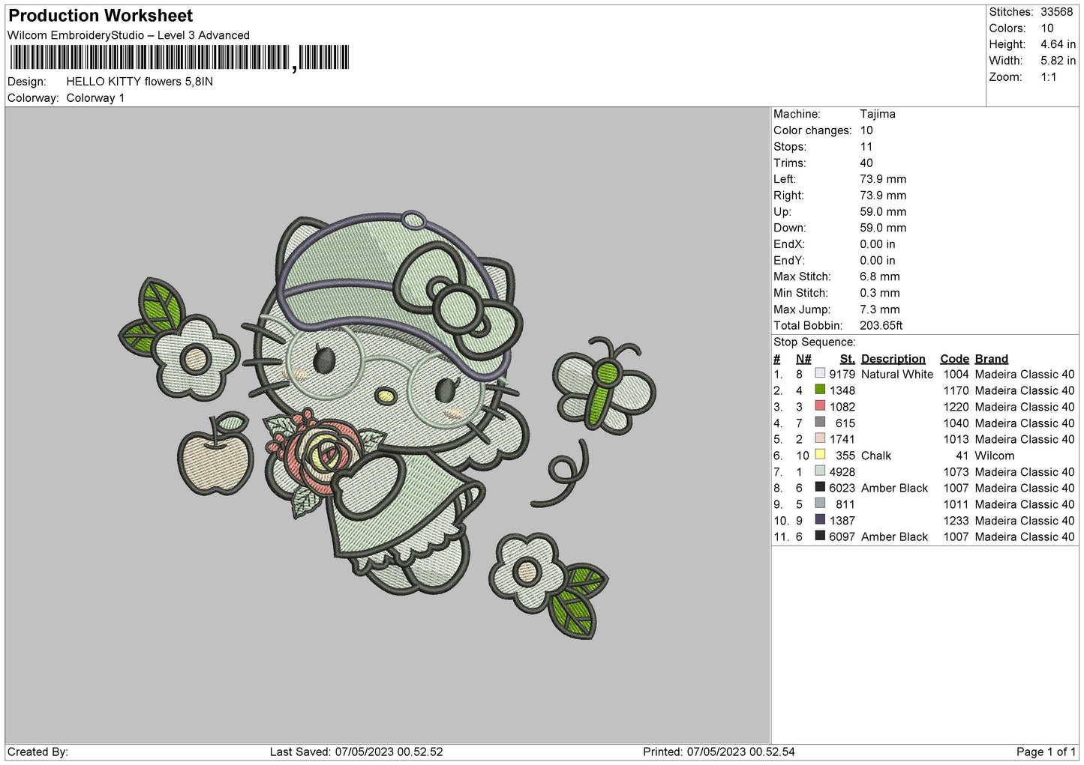The height and width of the screenshot is (765, 1084).
Task: Click stitch count '1741' in stop 5
Action: point(842,439)
